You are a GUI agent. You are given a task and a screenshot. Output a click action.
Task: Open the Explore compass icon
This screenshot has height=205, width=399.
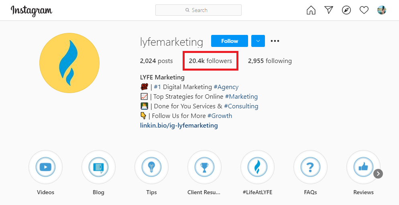[x=346, y=10]
